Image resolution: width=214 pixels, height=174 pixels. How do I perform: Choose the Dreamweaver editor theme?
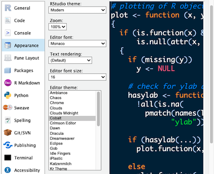(x=72, y=138)
